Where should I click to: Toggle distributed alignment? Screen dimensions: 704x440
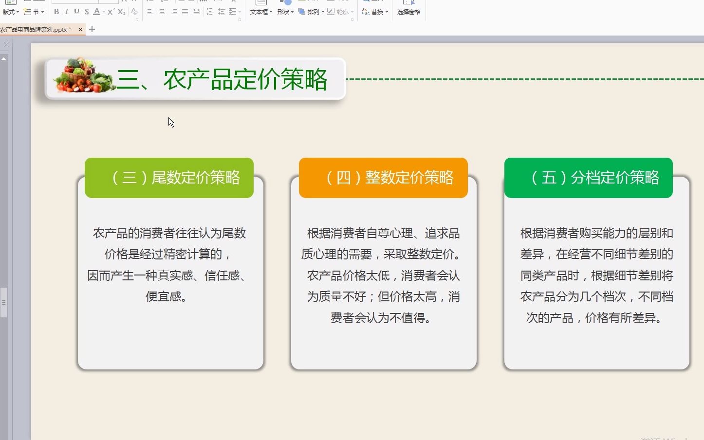(x=196, y=12)
